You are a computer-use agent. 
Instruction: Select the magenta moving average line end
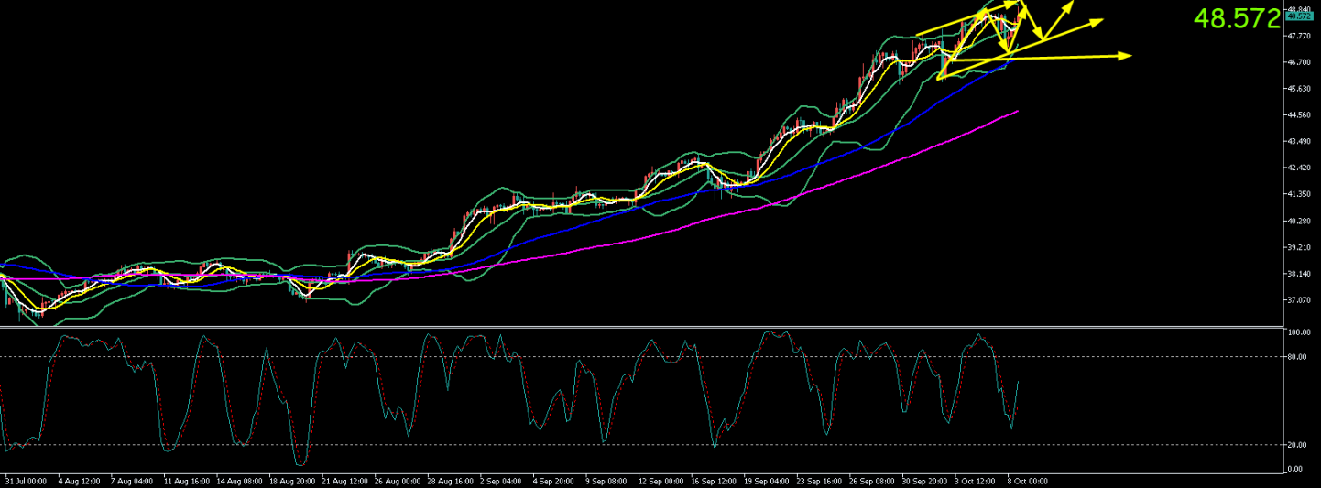pyautogui.click(x=1016, y=112)
